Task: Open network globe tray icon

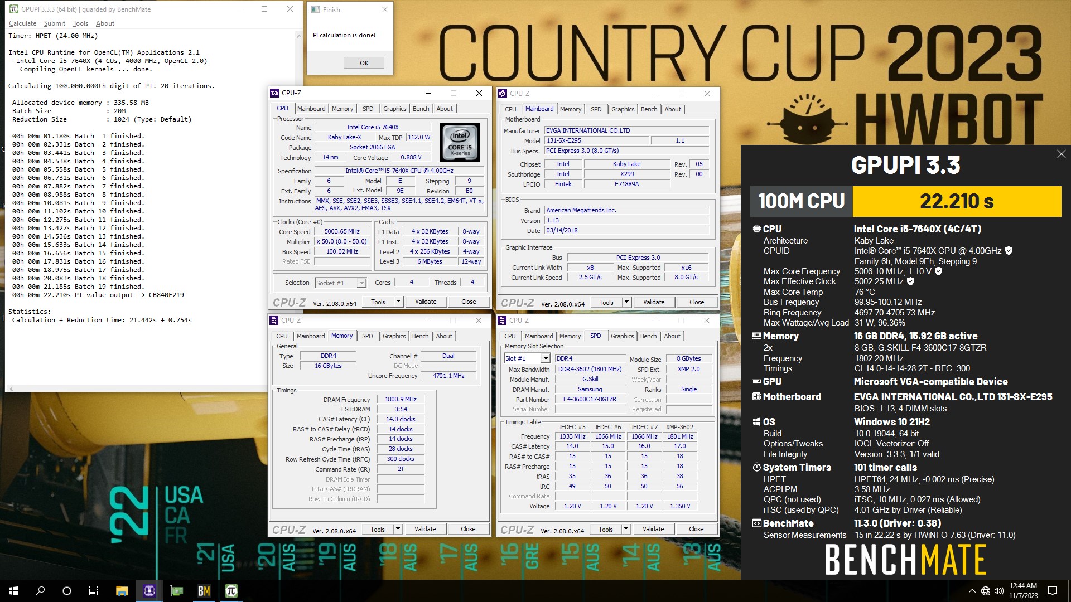Action: point(986,591)
